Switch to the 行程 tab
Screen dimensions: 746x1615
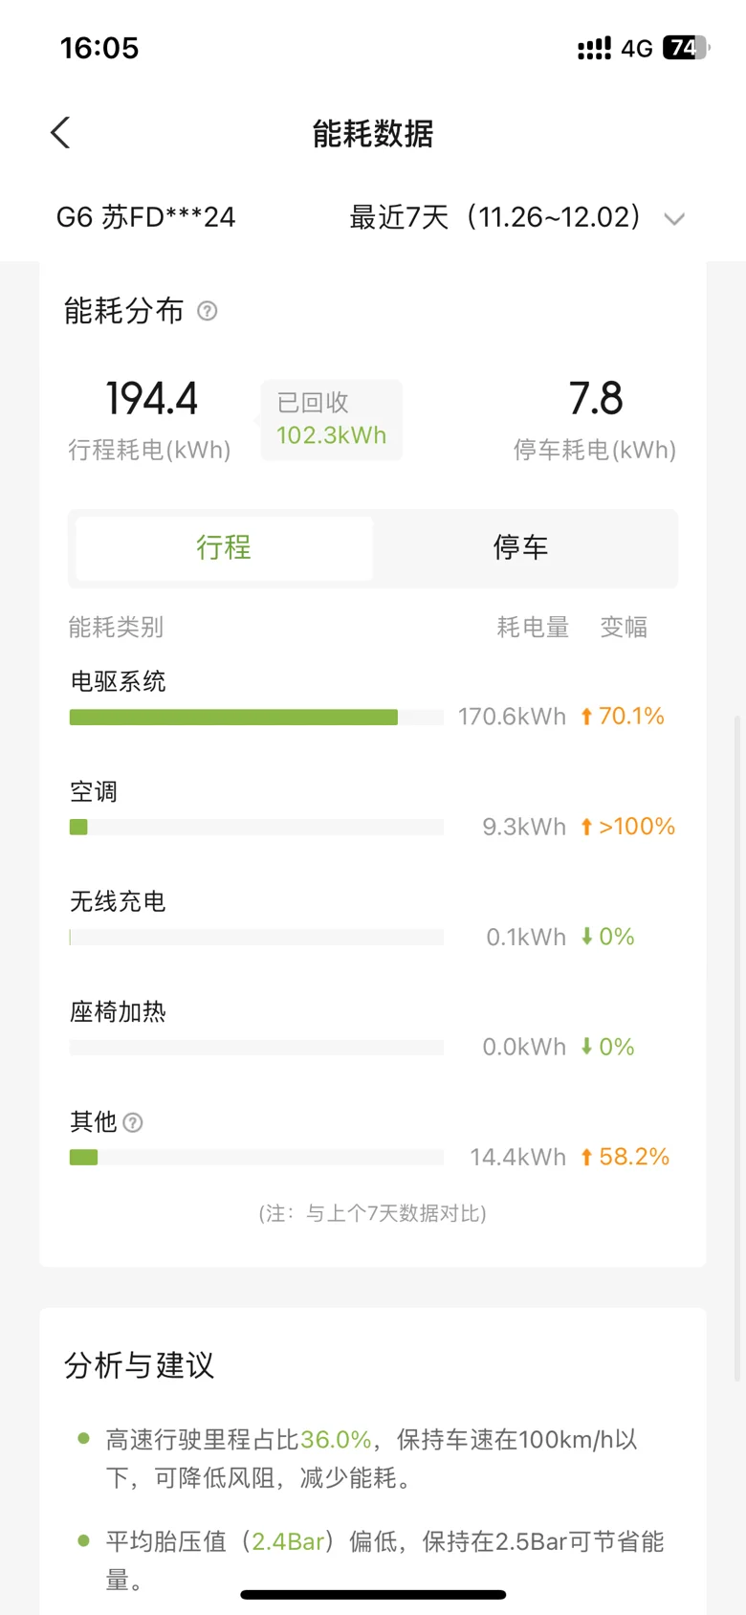click(224, 547)
